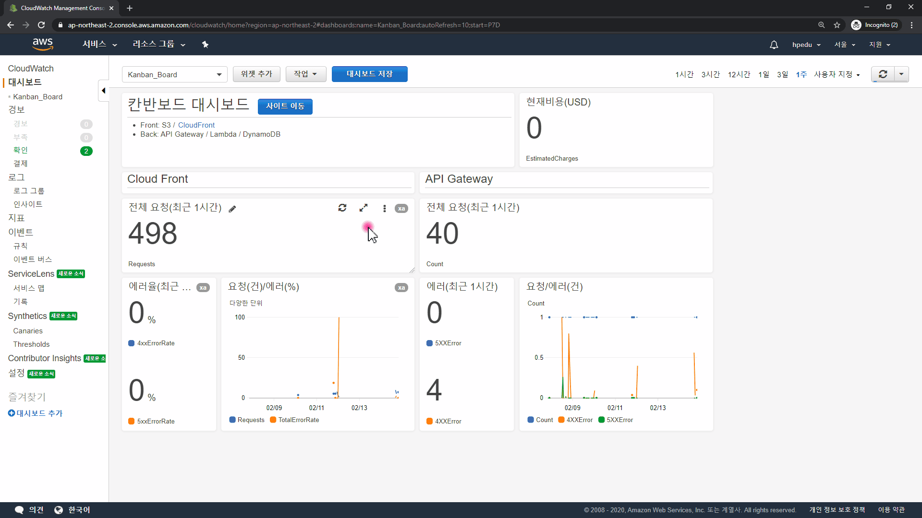Open the widget actions three-dot menu
The height and width of the screenshot is (518, 922).
coord(384,208)
